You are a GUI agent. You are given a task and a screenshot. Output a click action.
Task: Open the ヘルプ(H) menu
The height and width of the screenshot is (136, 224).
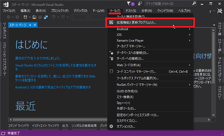point(184,11)
